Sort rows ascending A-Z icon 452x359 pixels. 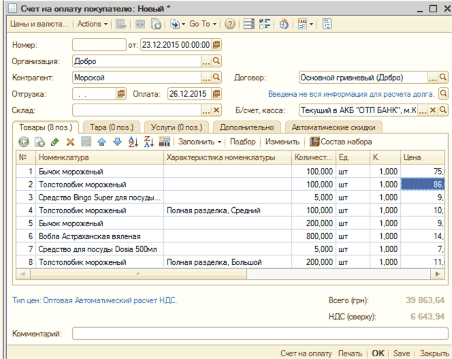pos(133,142)
